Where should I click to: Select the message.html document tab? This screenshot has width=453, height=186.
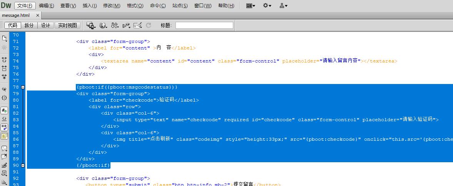click(16, 15)
